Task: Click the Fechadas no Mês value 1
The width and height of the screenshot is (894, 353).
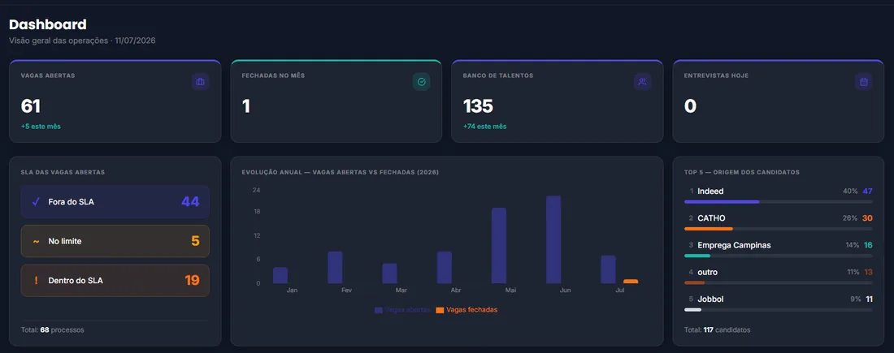Action: point(246,106)
